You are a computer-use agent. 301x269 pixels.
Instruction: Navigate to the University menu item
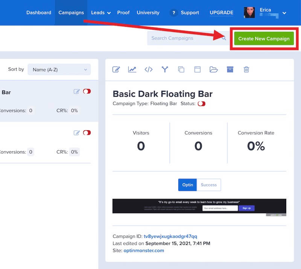(x=148, y=12)
